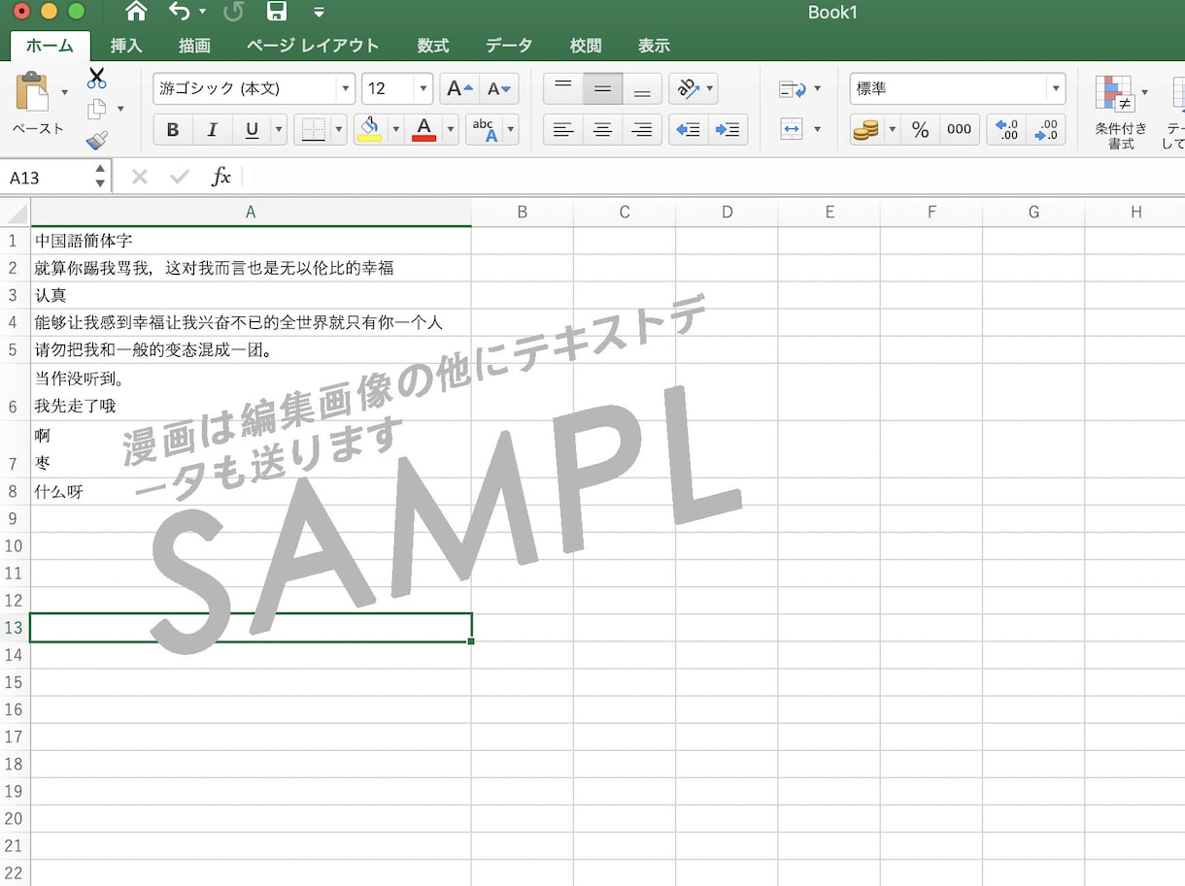This screenshot has height=886, width=1185.
Task: Open the font color dropdown arrow
Action: [x=451, y=129]
